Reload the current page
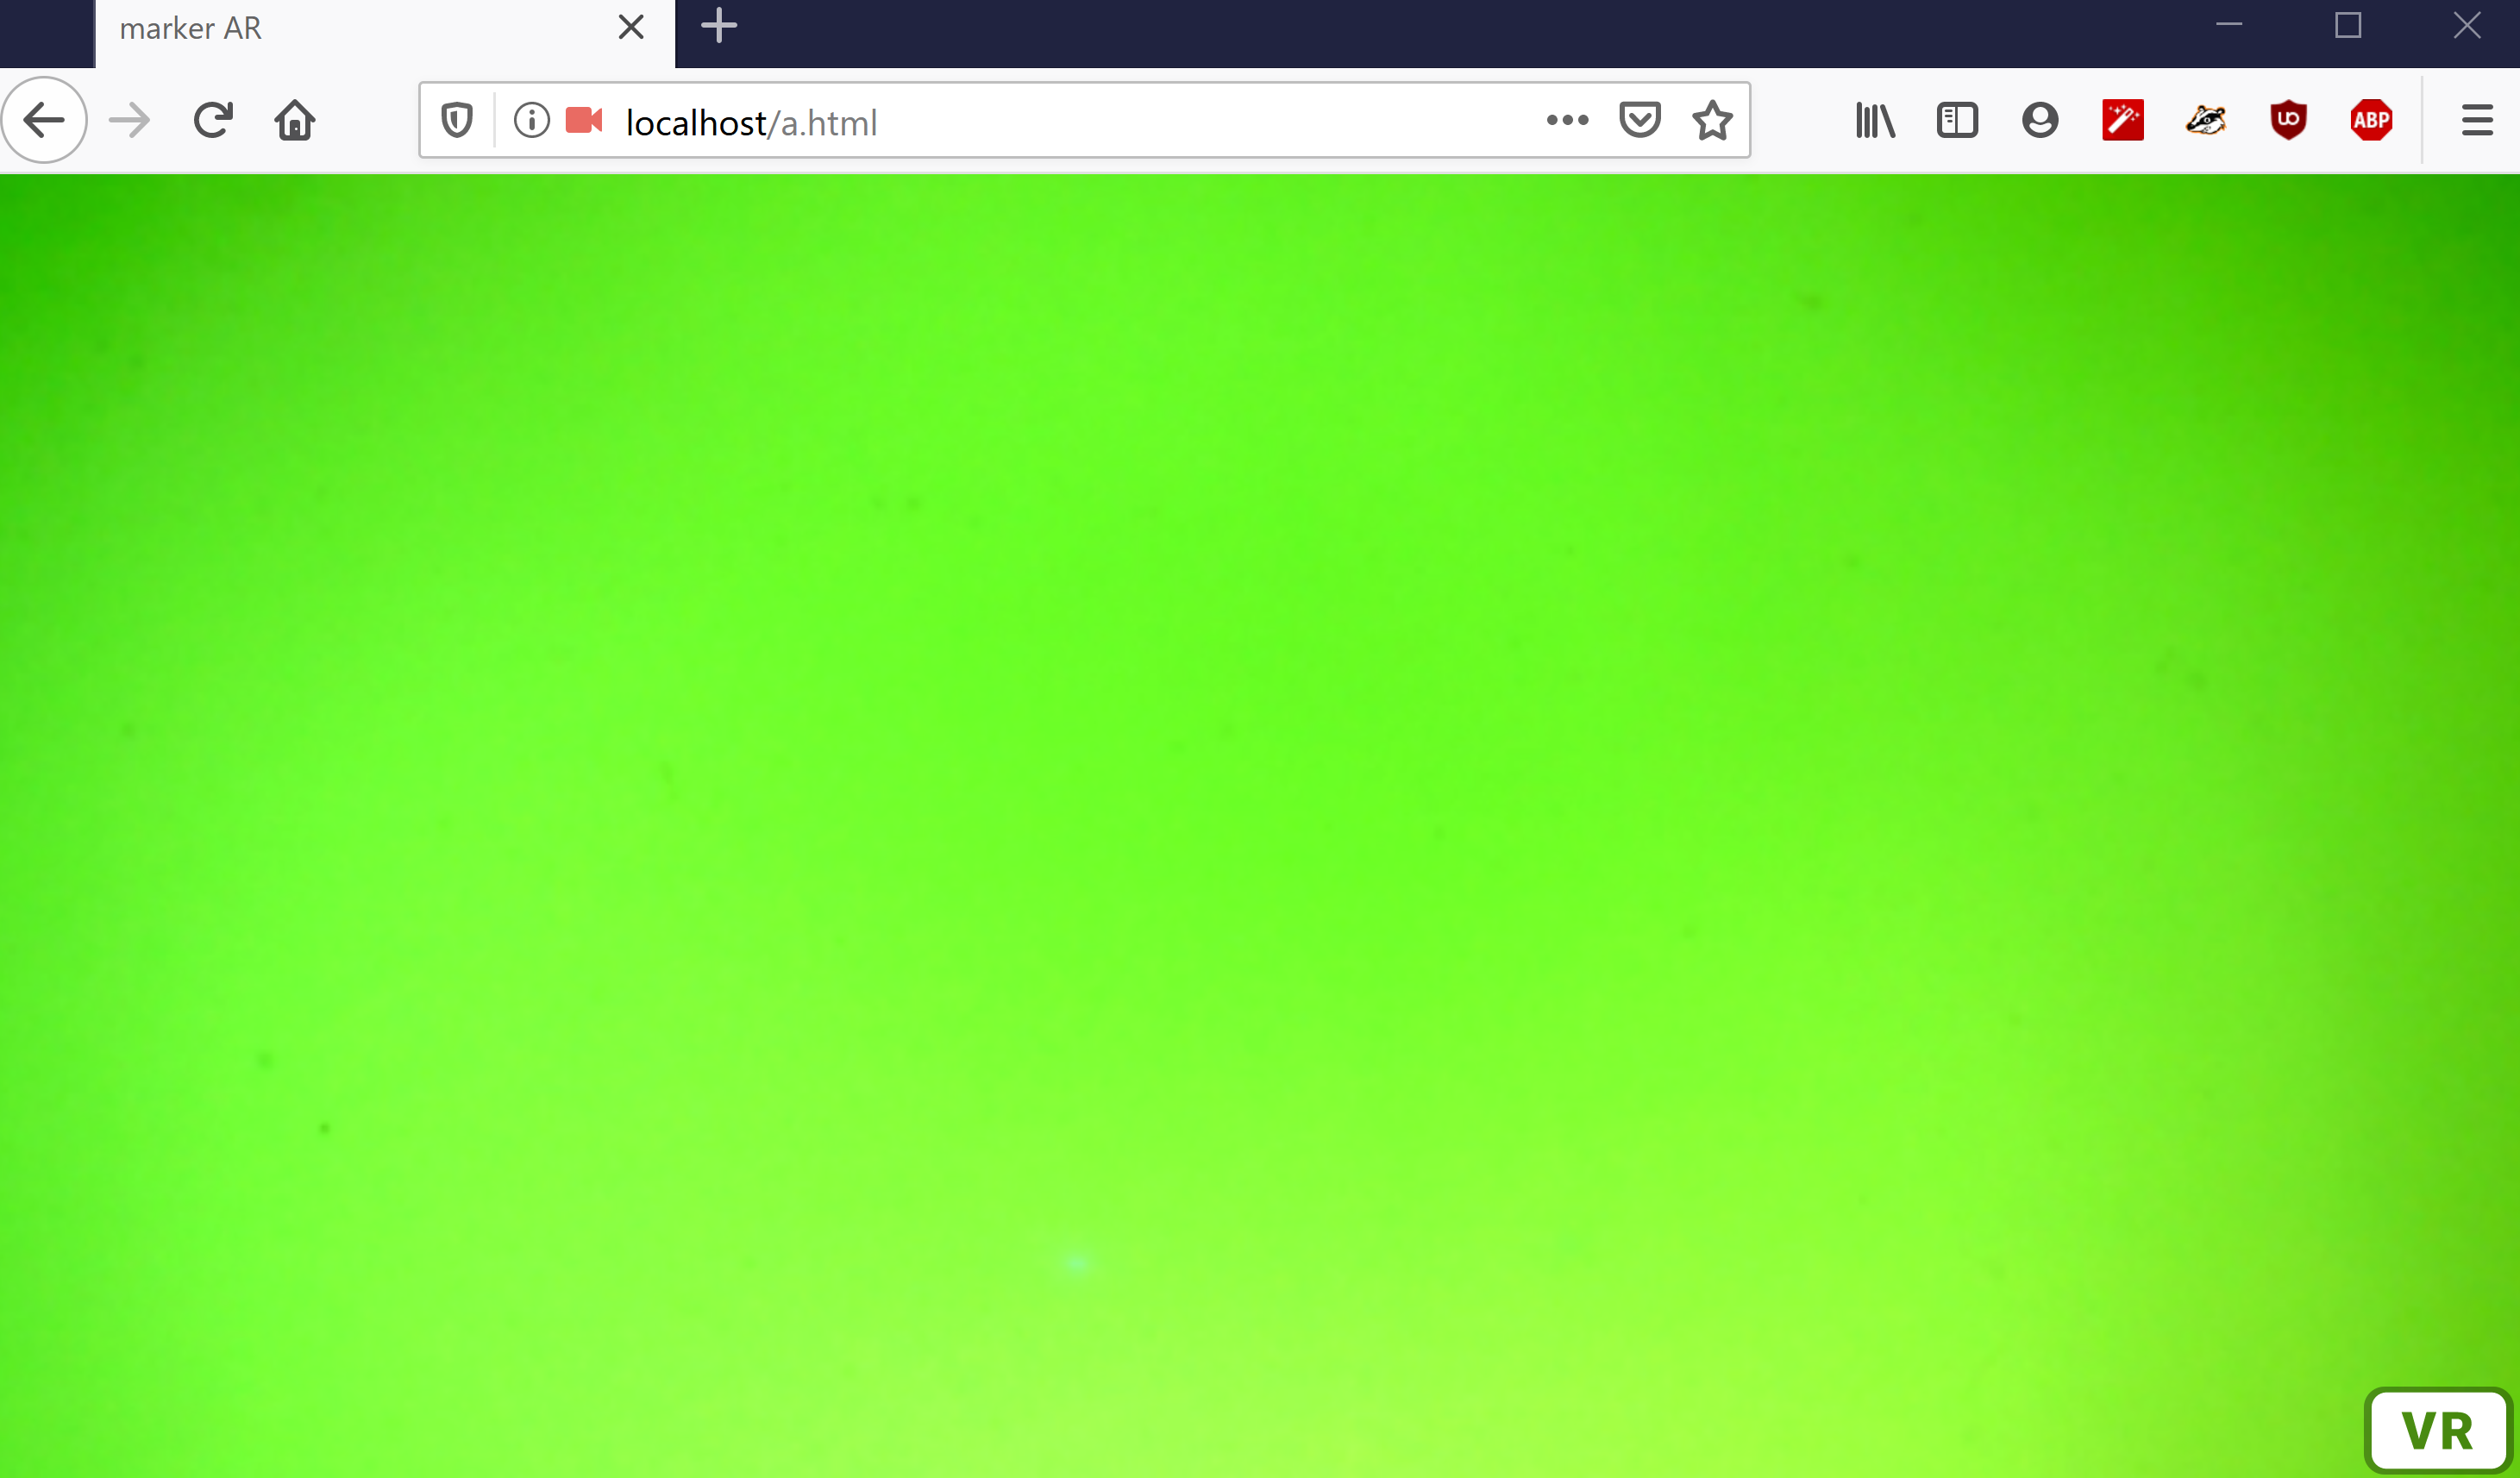Image resolution: width=2520 pixels, height=1478 pixels. 213,120
